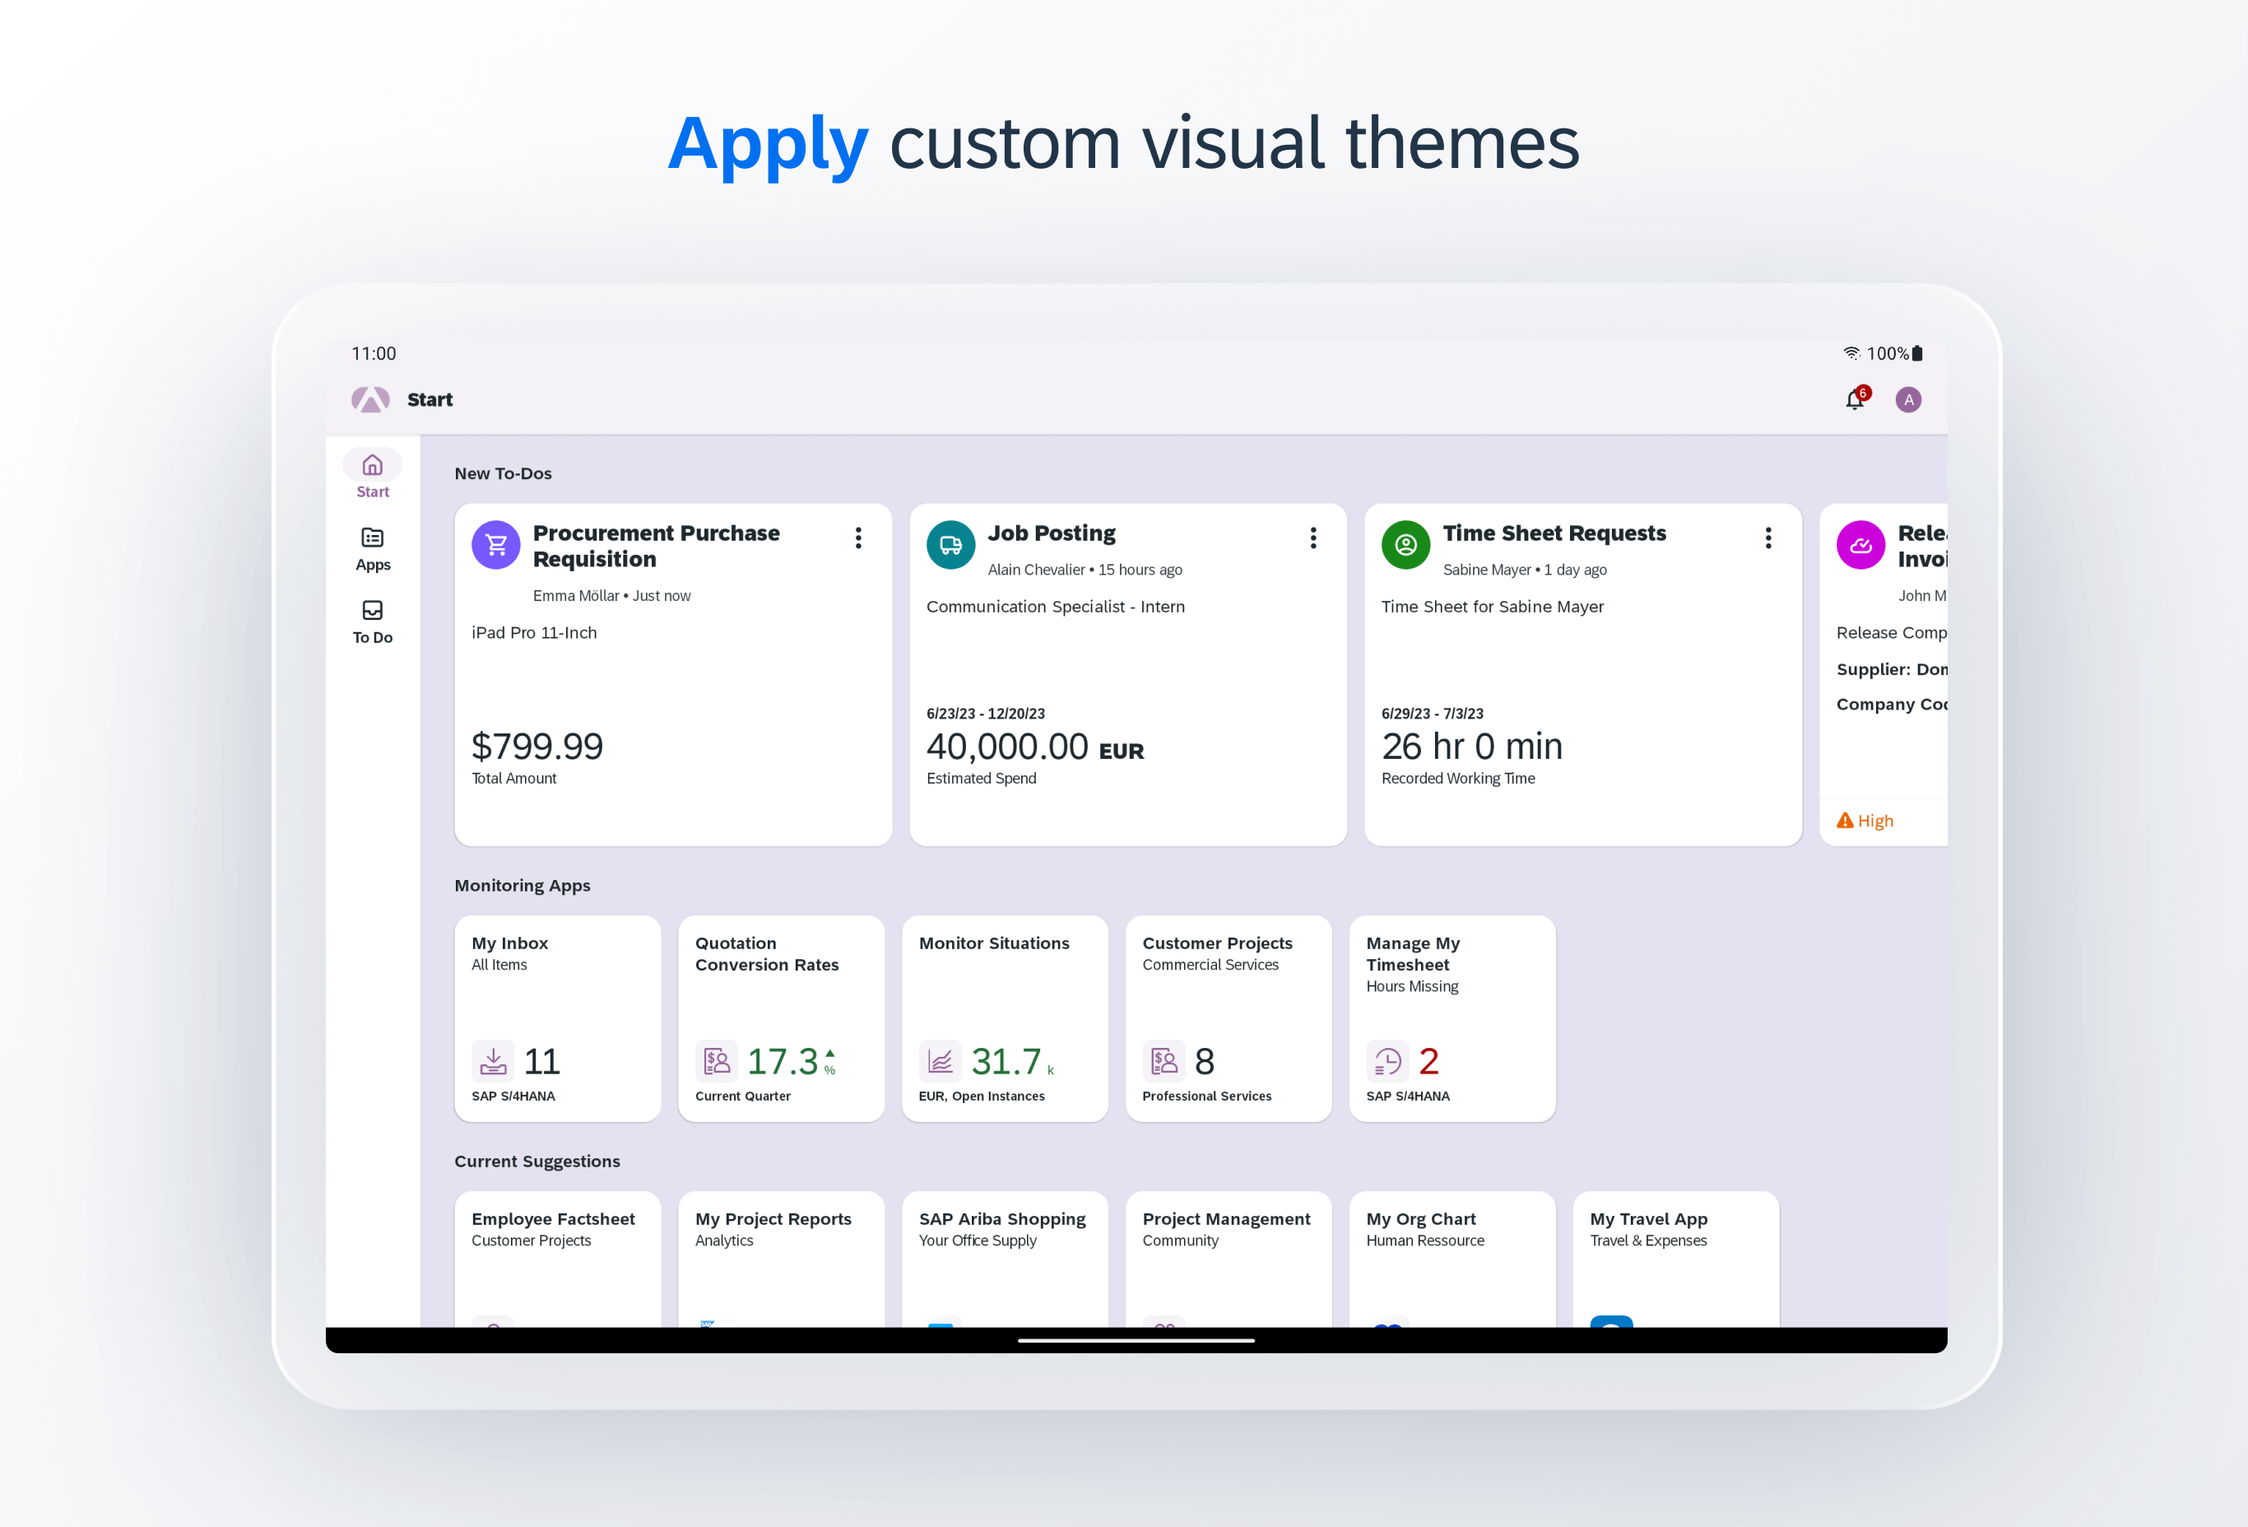Open the Job Posting title
This screenshot has height=1527, width=2248.
(1052, 533)
